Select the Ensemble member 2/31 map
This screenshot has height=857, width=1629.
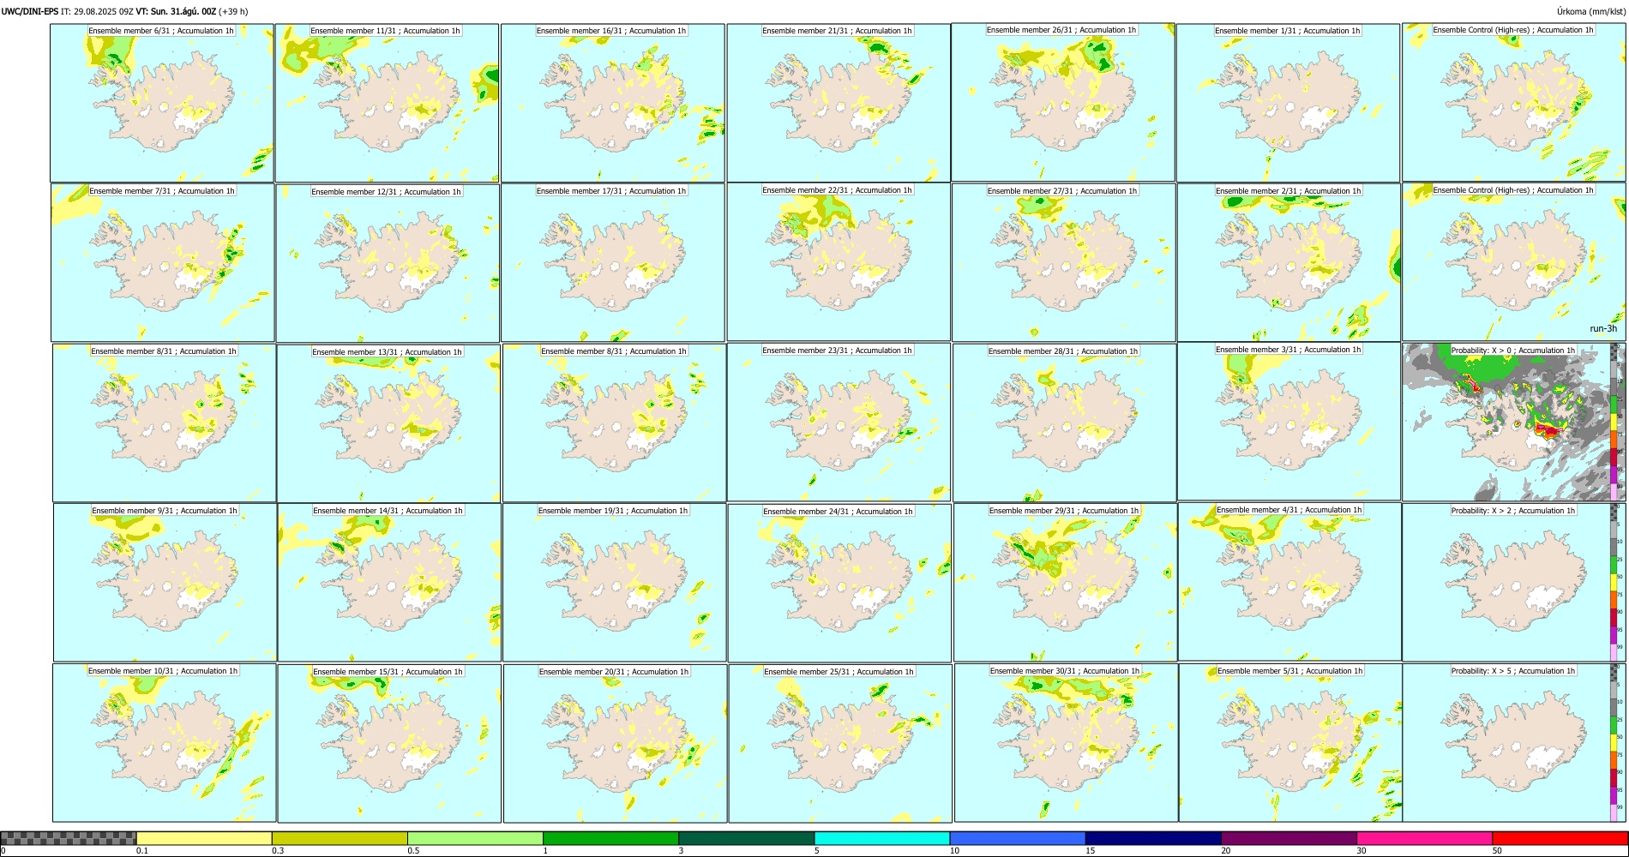coord(1289,263)
